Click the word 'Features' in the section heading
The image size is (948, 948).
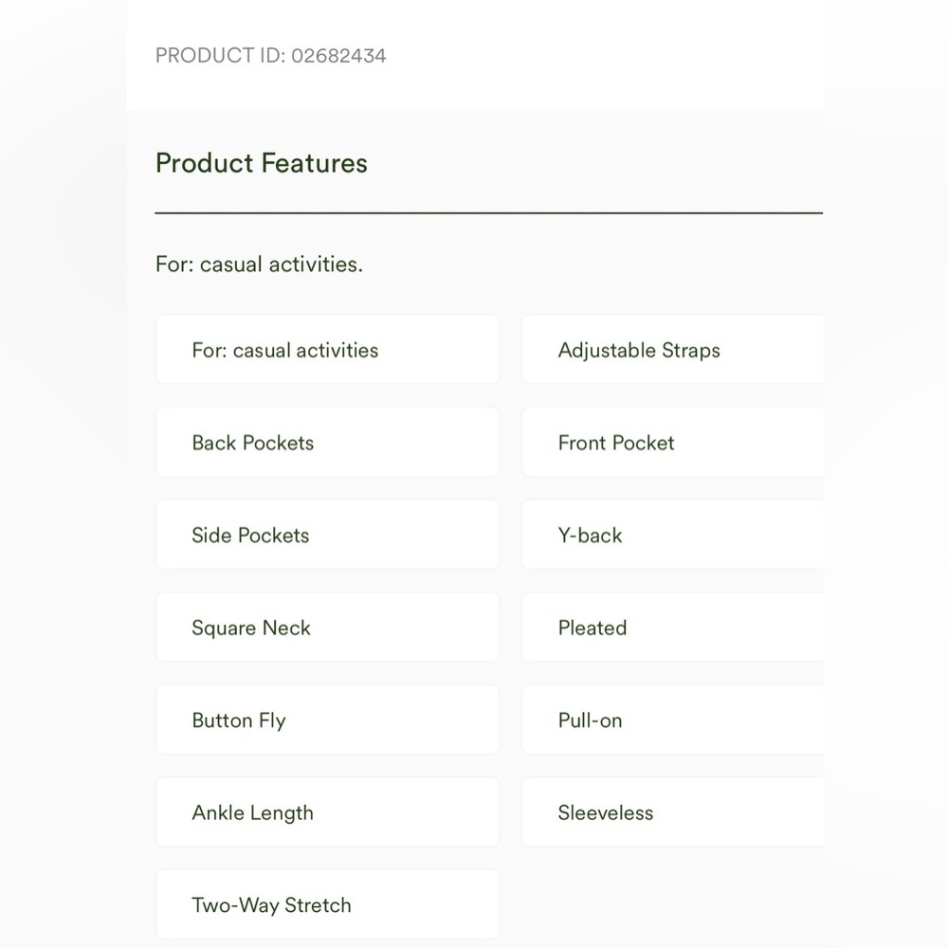click(x=314, y=163)
